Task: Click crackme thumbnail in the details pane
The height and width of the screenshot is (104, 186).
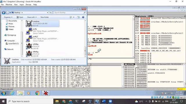Action: 7,61
